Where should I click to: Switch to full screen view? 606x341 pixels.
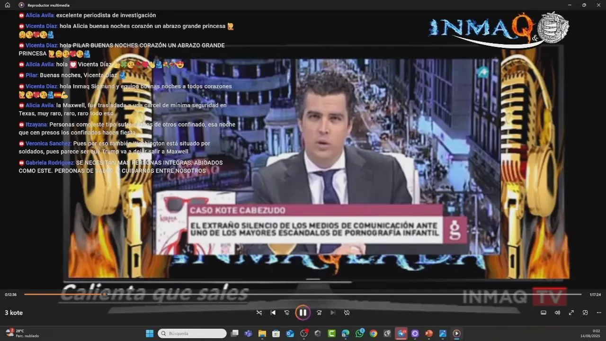point(571,313)
